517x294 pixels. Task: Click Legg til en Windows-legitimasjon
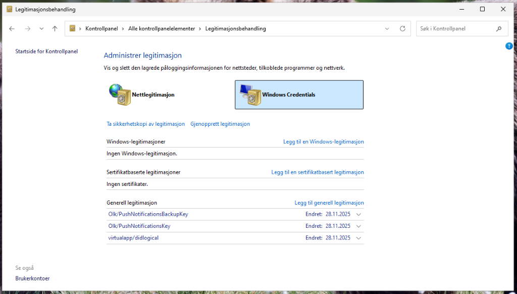(x=324, y=141)
